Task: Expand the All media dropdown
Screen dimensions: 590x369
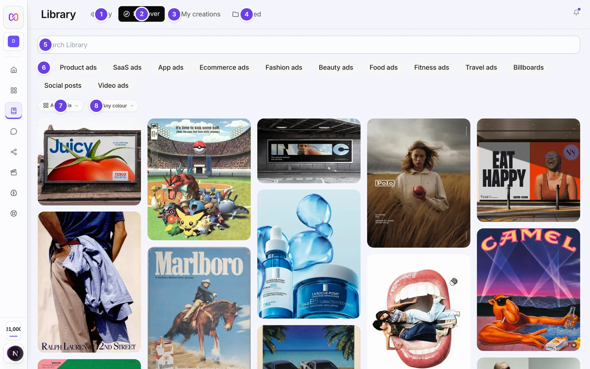Action: pyautogui.click(x=61, y=106)
